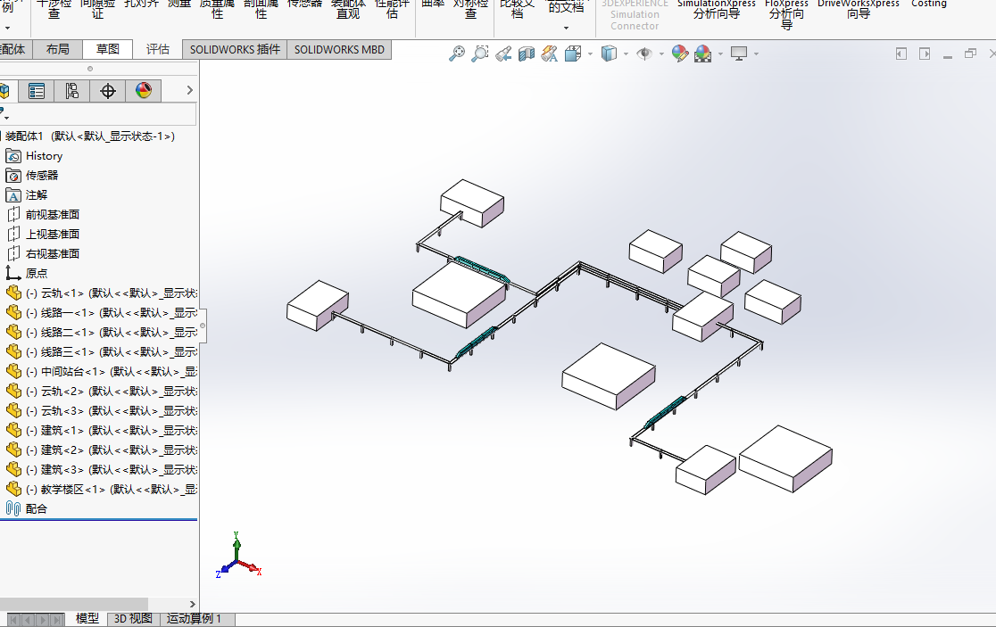Image resolution: width=996 pixels, height=627 pixels.
Task: Open the View Settings dropdown arrow
Action: coord(756,54)
